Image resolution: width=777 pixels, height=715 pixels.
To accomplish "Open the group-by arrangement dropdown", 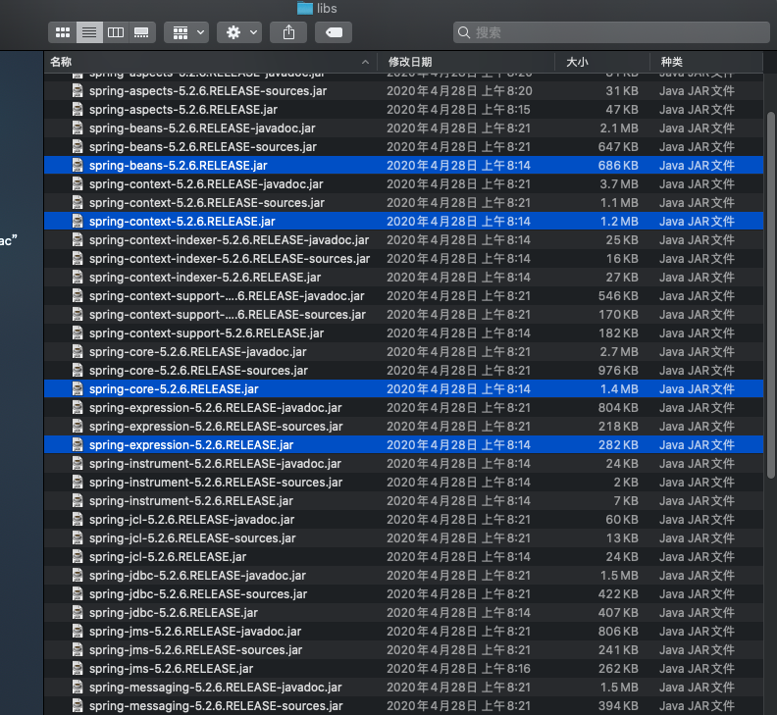I will pyautogui.click(x=186, y=32).
